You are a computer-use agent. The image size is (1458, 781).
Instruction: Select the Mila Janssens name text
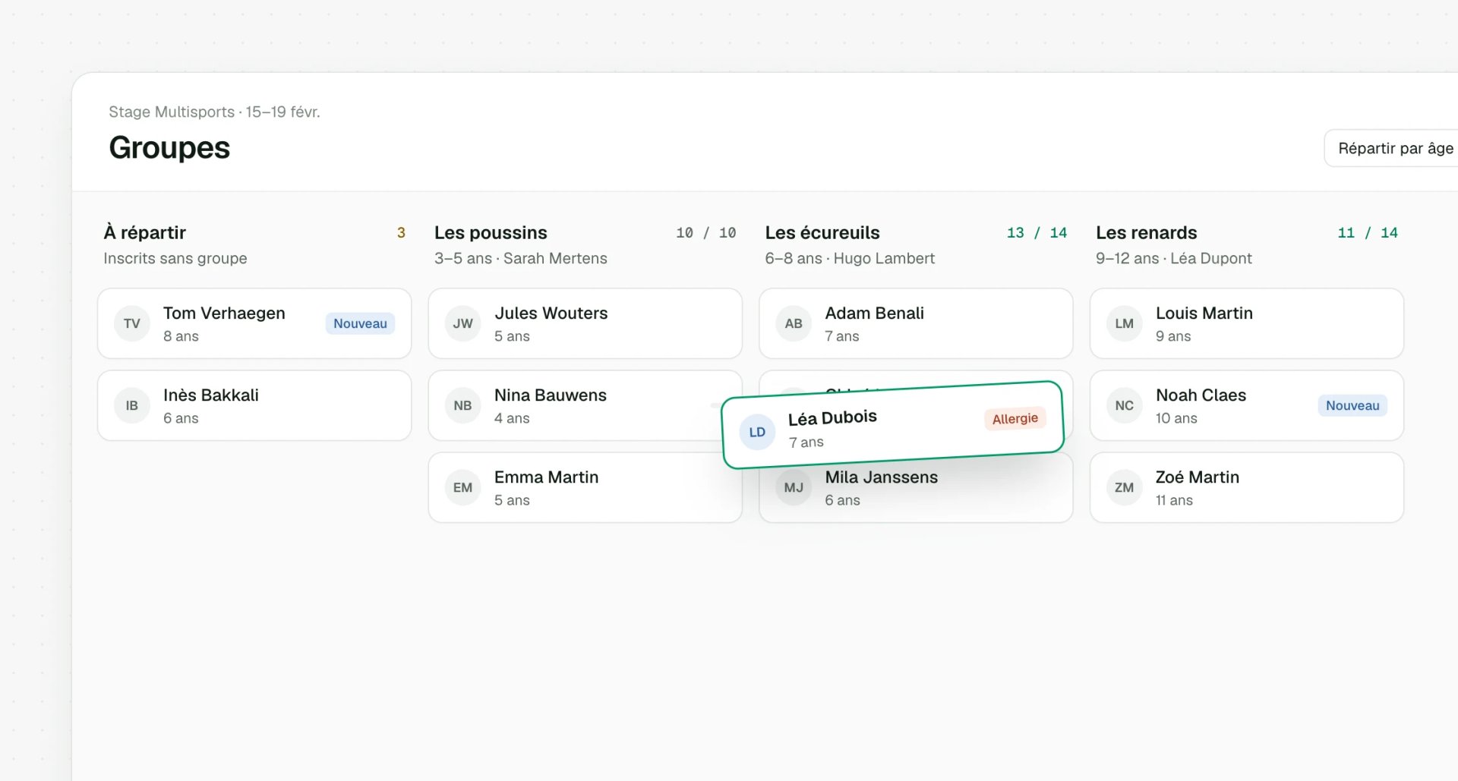coord(882,477)
